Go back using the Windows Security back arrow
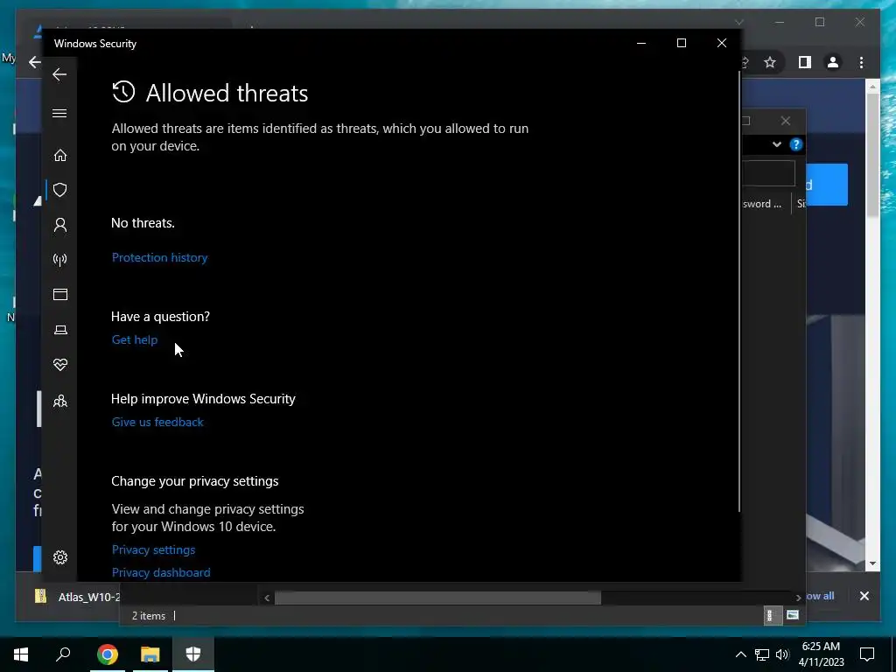896x672 pixels. click(x=59, y=74)
